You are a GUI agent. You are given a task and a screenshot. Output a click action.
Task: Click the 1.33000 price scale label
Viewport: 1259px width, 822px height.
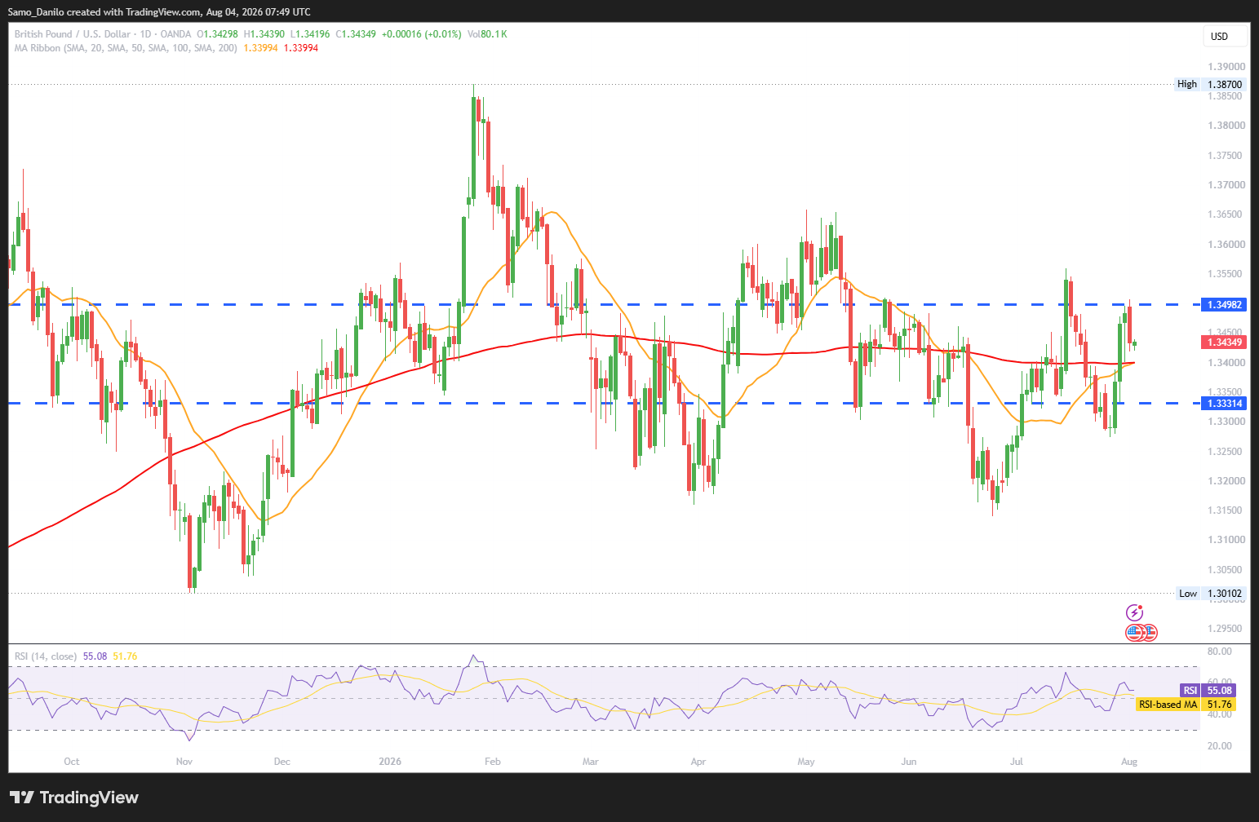1226,422
